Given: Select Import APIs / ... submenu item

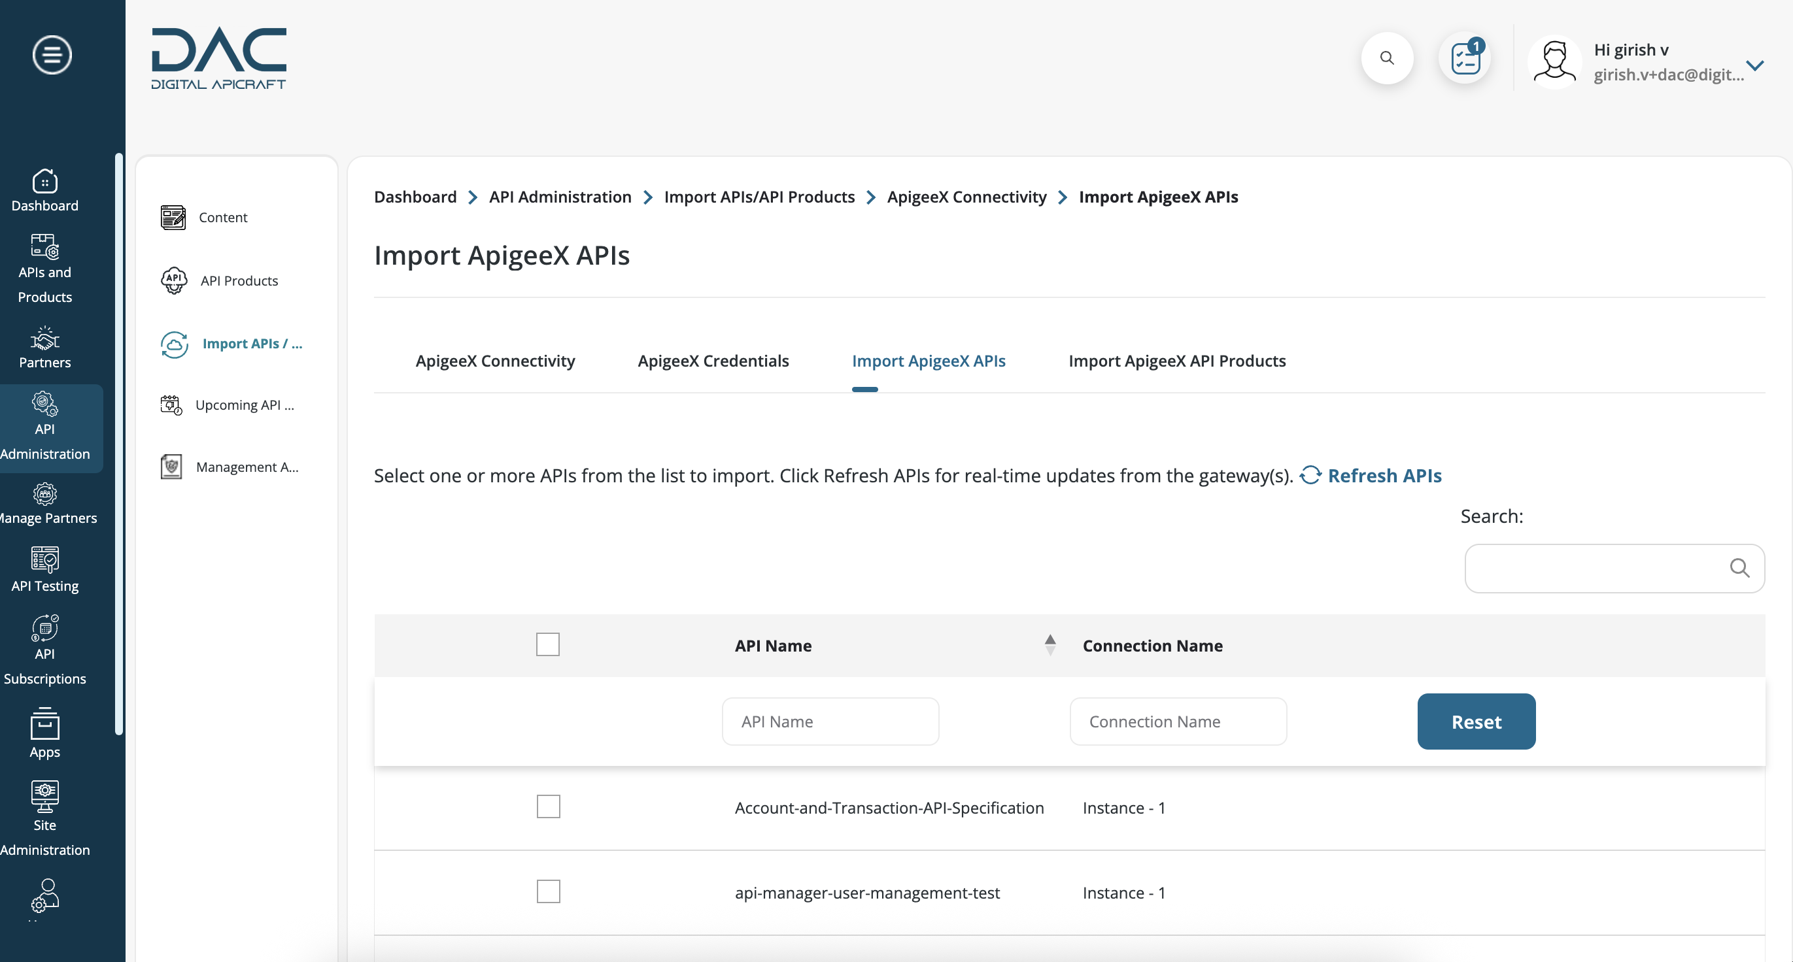Looking at the screenshot, I should point(233,344).
